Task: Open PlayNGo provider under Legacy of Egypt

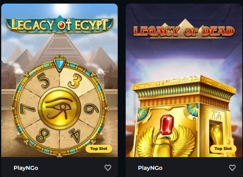Action: pyautogui.click(x=26, y=168)
